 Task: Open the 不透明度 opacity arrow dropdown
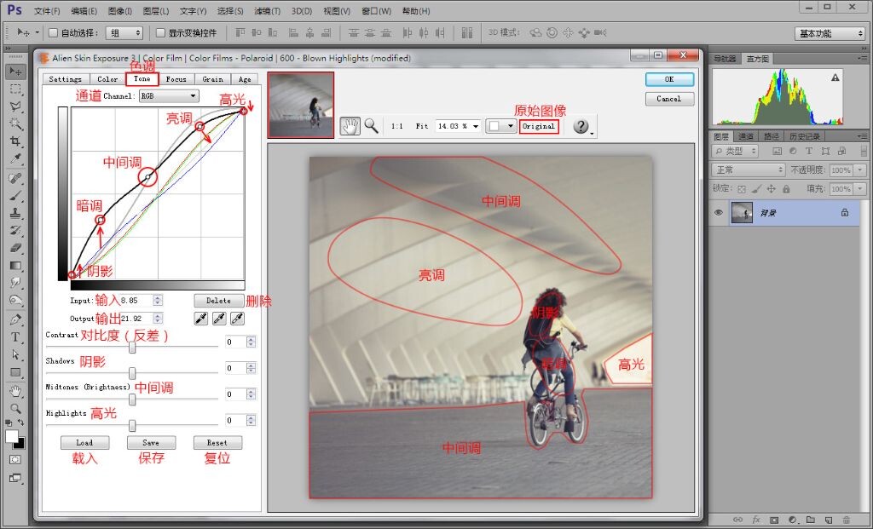click(861, 170)
